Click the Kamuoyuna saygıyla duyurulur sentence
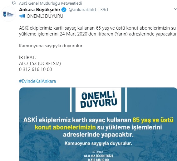The width and height of the screenshot is (177, 161). click(51, 46)
